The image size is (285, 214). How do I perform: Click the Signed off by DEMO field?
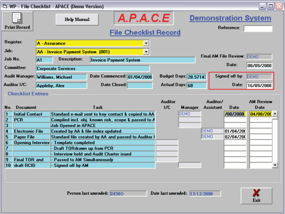tap(259, 77)
